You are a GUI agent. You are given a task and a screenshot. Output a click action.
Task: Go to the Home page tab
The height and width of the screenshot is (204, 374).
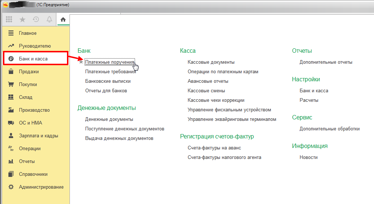(x=63, y=19)
